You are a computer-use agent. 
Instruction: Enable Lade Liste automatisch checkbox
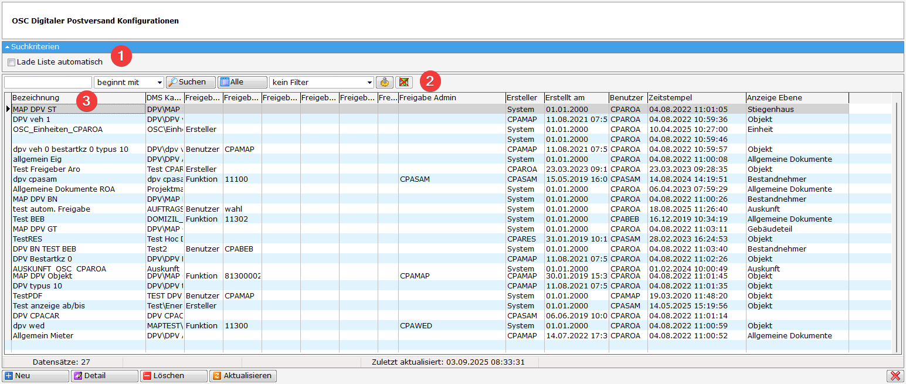pyautogui.click(x=11, y=62)
